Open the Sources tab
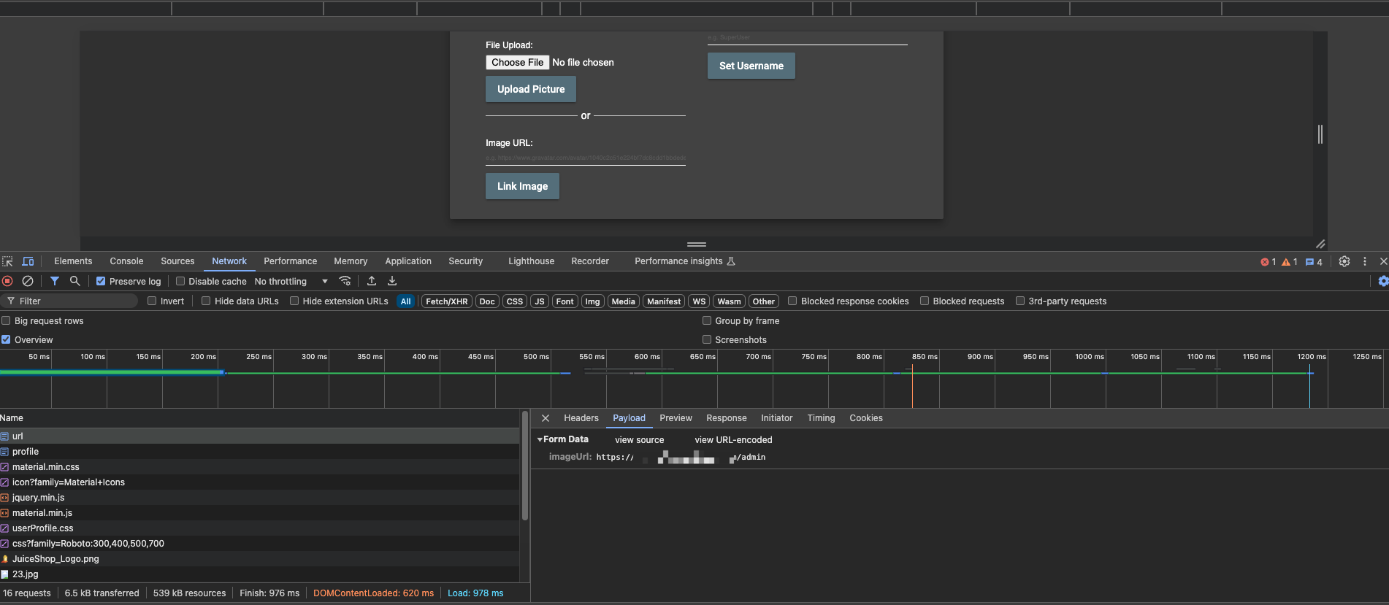1389x605 pixels. (x=177, y=261)
